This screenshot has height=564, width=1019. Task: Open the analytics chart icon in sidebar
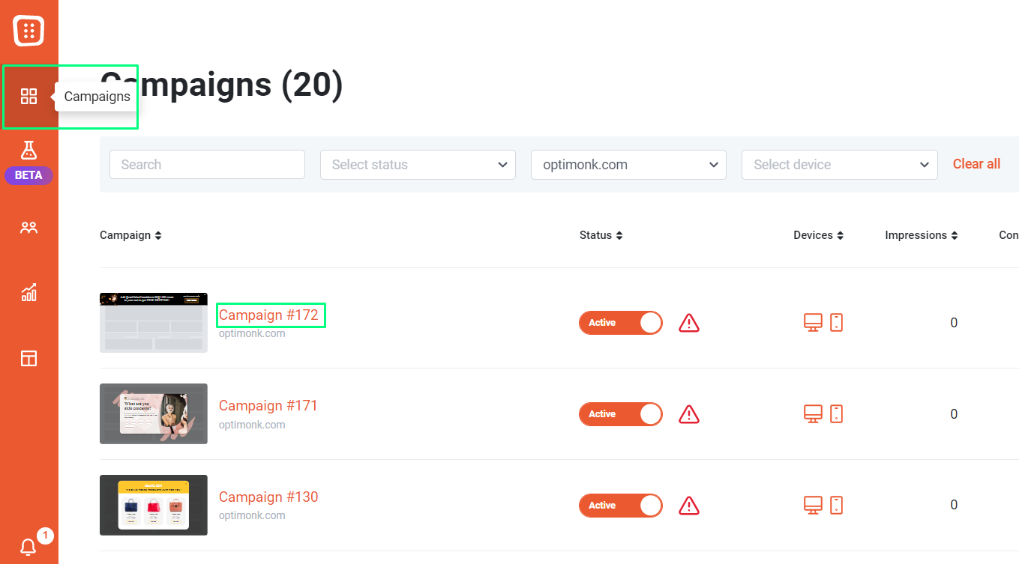28,292
